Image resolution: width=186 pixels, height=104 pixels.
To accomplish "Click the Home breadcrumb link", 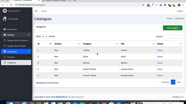I will click(x=169, y=18).
